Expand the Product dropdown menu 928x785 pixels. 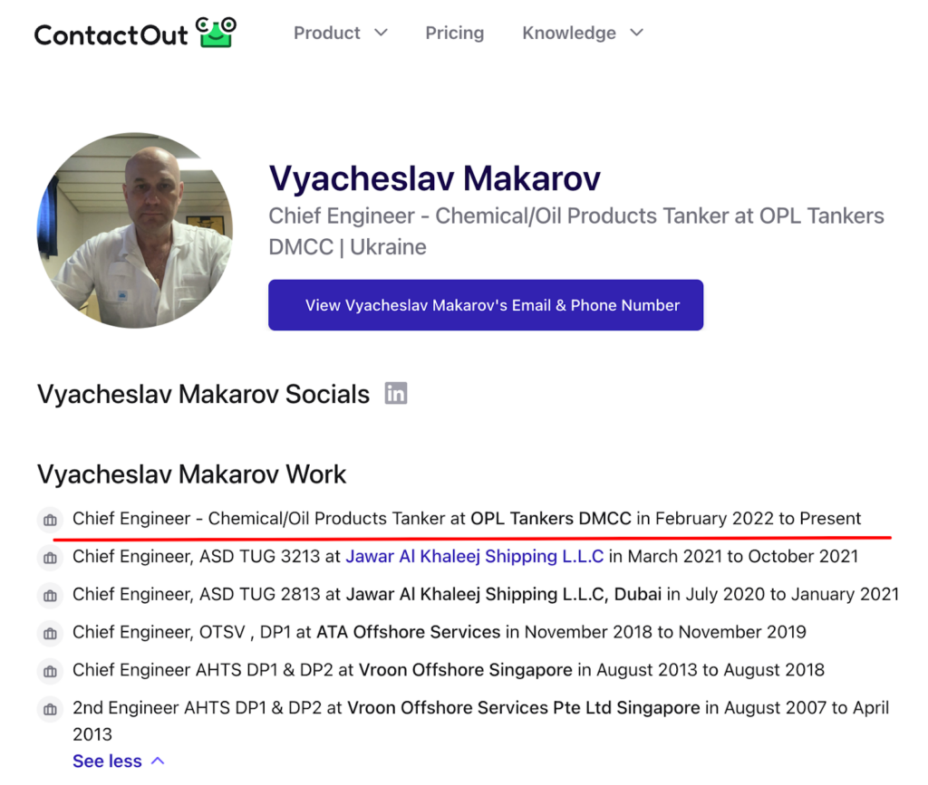click(340, 33)
